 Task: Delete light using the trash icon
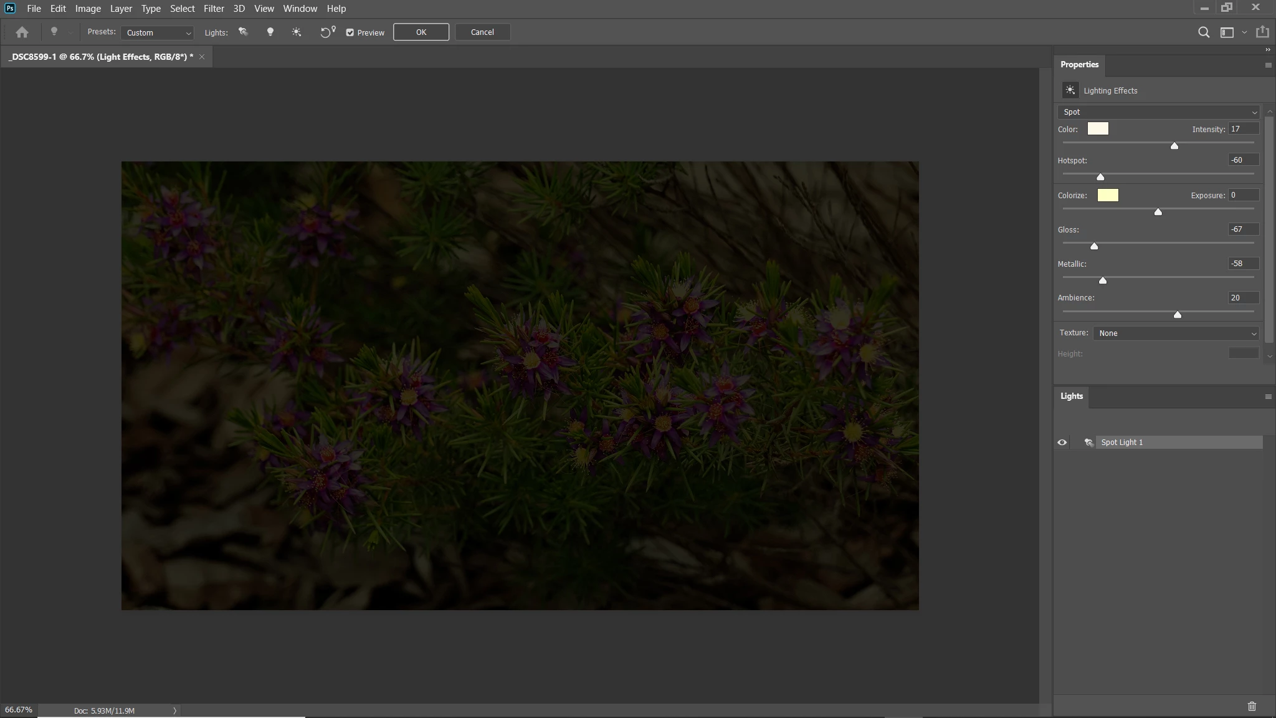coord(1252,706)
